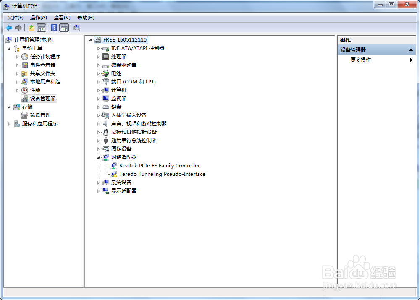Select Teredo Tunneling Pseudo-Interface
The width and height of the screenshot is (420, 300).
pos(162,174)
